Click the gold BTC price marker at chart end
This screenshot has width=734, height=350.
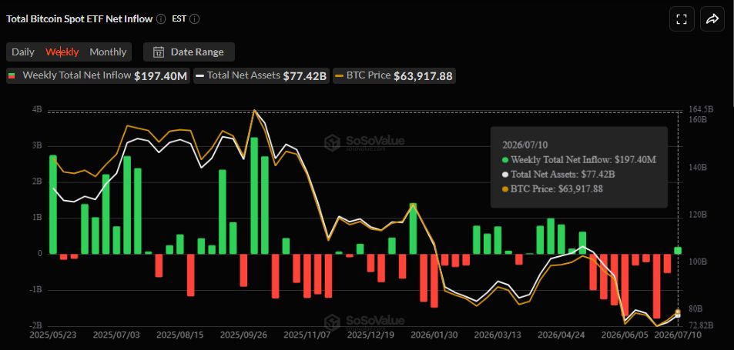point(677,312)
